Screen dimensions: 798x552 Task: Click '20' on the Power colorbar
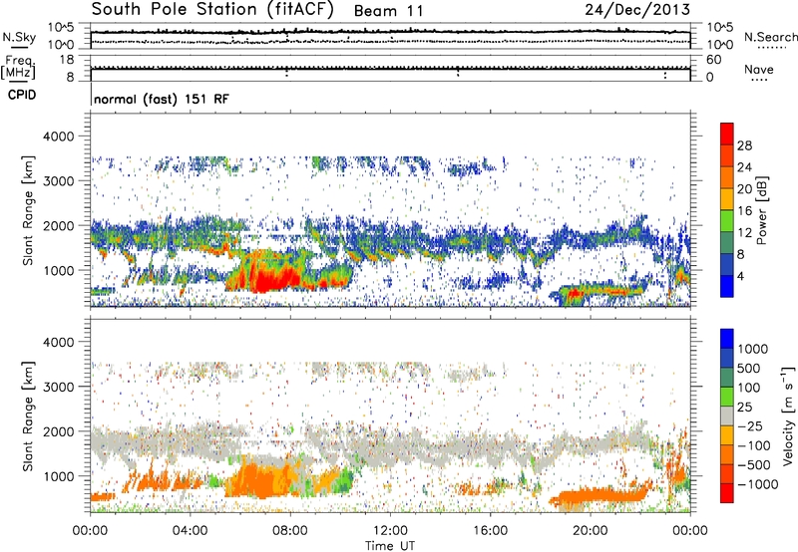(x=744, y=189)
